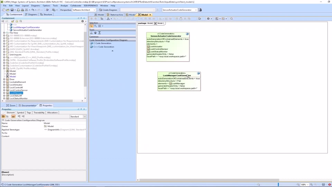Expand the LockActuator tree node
The height and width of the screenshot is (187, 332).
point(4,85)
